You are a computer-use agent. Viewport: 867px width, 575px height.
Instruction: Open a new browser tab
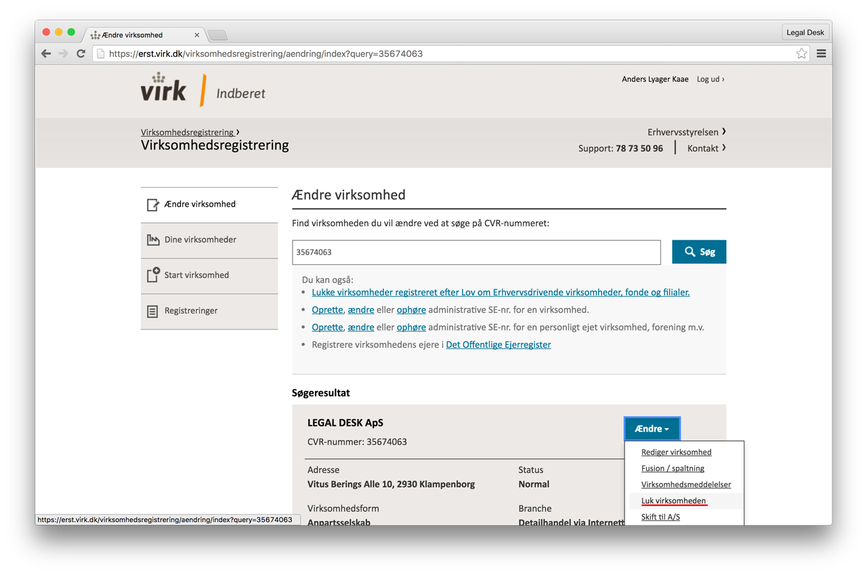tap(217, 35)
